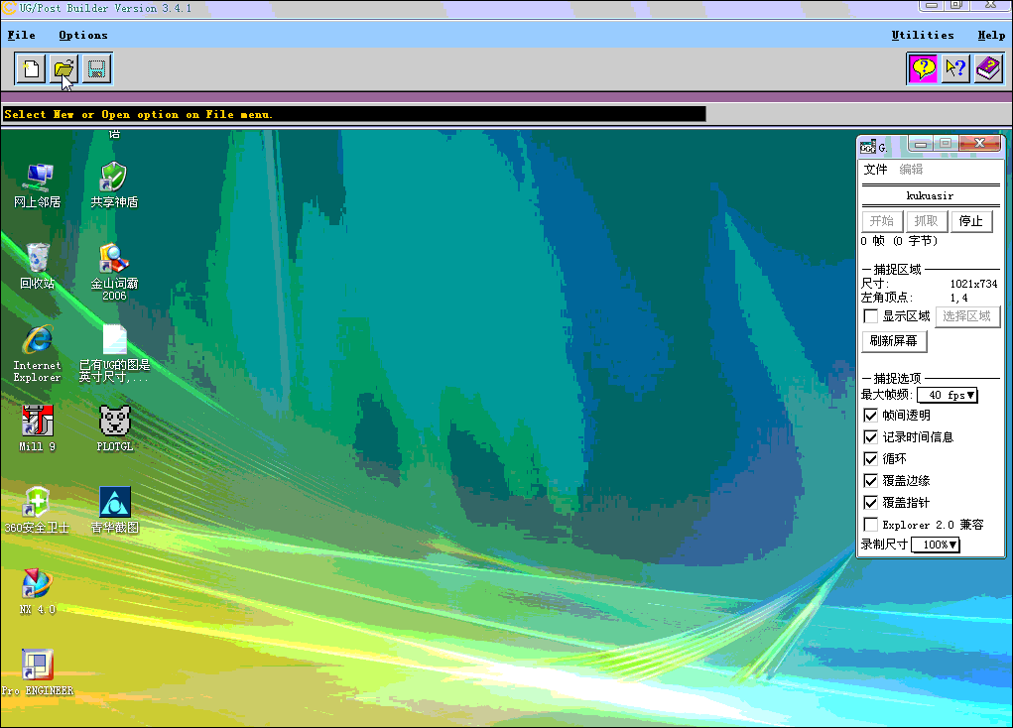The width and height of the screenshot is (1013, 728).
Task: Open the 40 fps max frame rate dropdown
Action: 947,395
